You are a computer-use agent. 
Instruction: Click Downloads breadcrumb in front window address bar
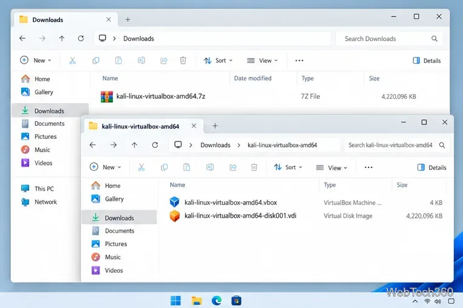coord(215,145)
